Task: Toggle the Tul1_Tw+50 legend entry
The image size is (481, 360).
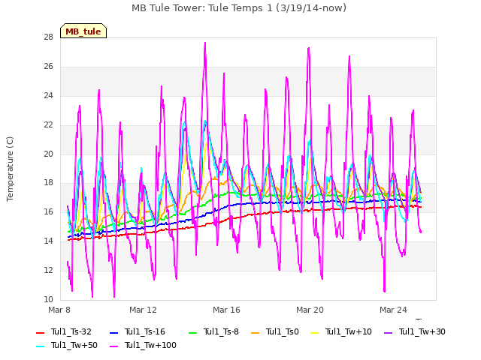Action: [x=67, y=345]
